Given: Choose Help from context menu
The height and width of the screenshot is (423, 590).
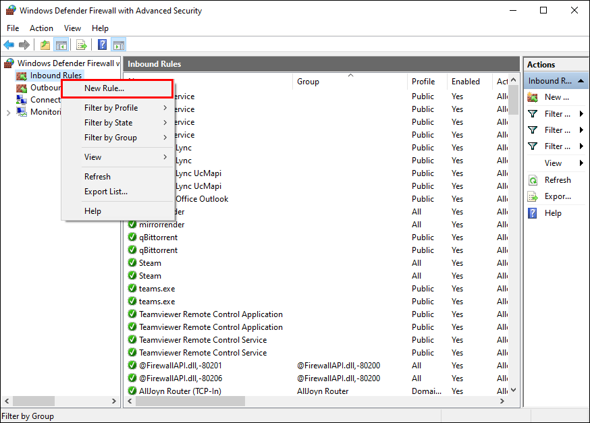Looking at the screenshot, I should (x=117, y=211).
